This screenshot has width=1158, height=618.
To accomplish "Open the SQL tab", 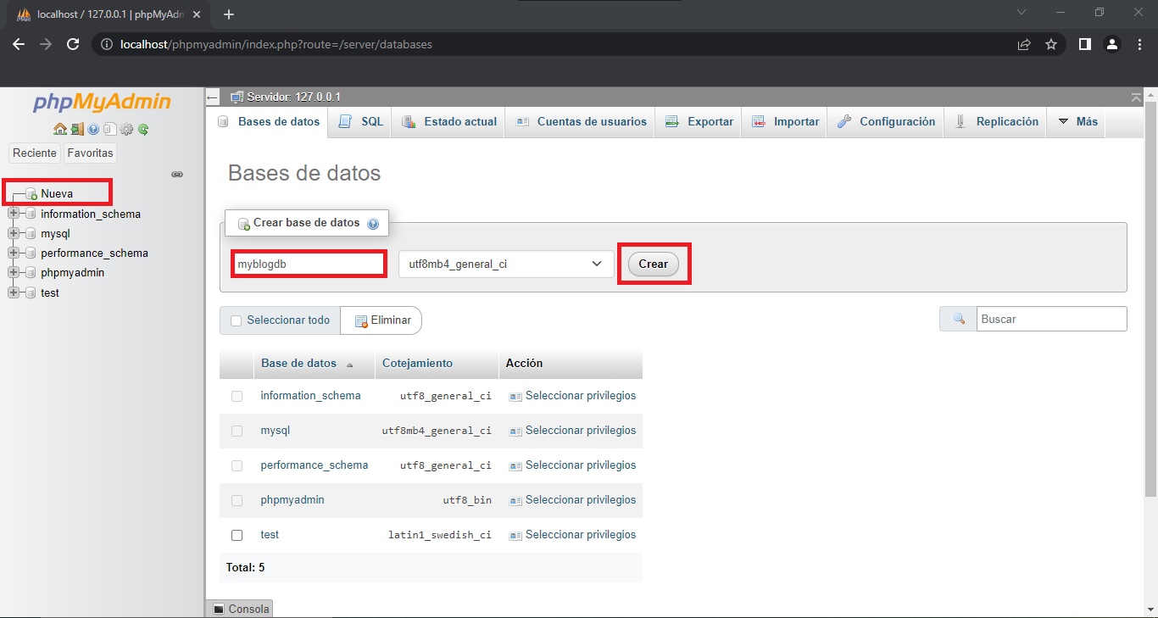I will pyautogui.click(x=361, y=122).
